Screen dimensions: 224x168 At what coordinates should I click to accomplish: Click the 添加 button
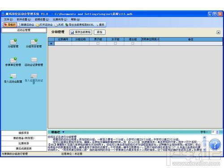point(99,32)
